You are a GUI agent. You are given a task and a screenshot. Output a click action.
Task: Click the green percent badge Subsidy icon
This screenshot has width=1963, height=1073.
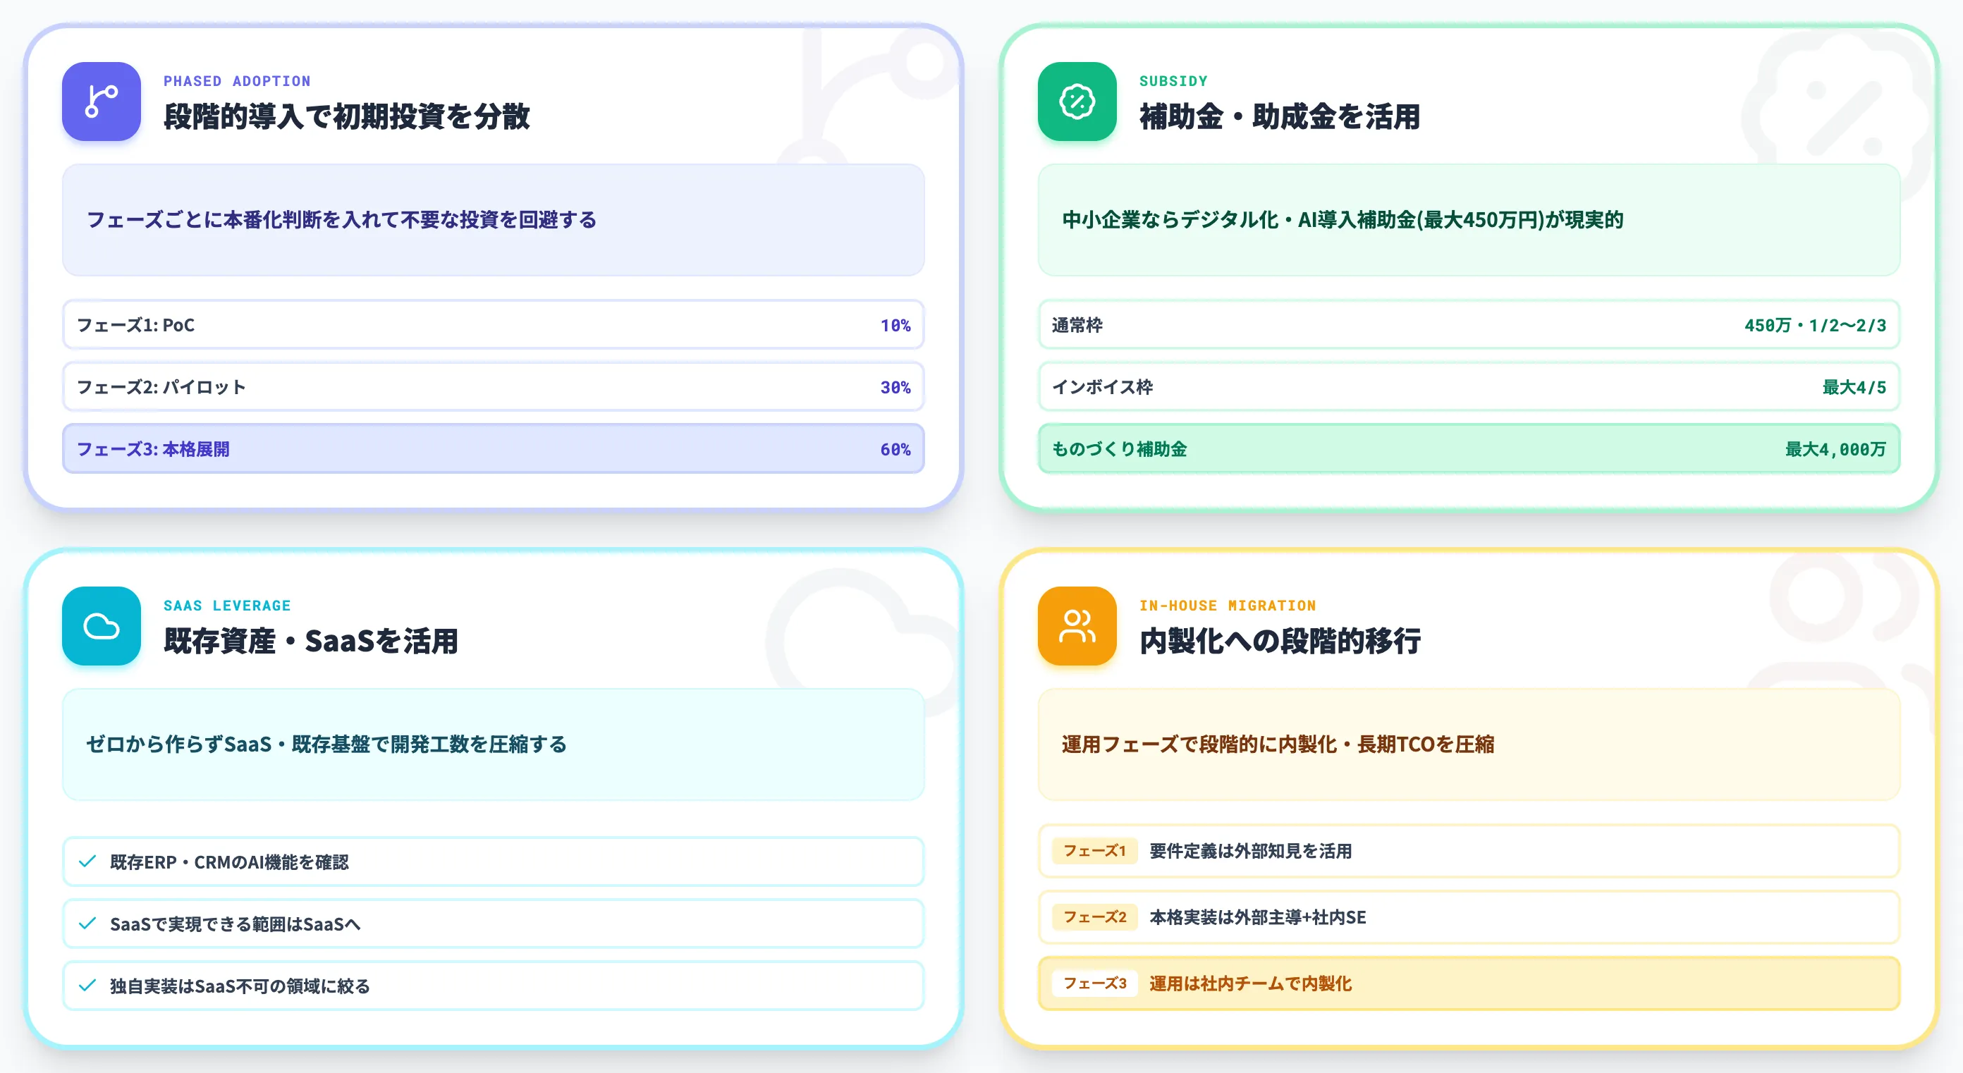(x=1077, y=102)
